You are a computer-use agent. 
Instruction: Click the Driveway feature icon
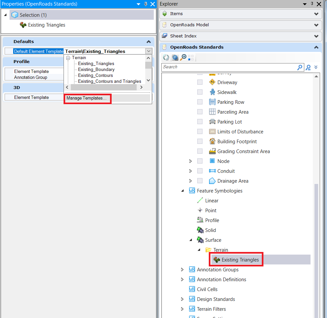tap(212, 82)
